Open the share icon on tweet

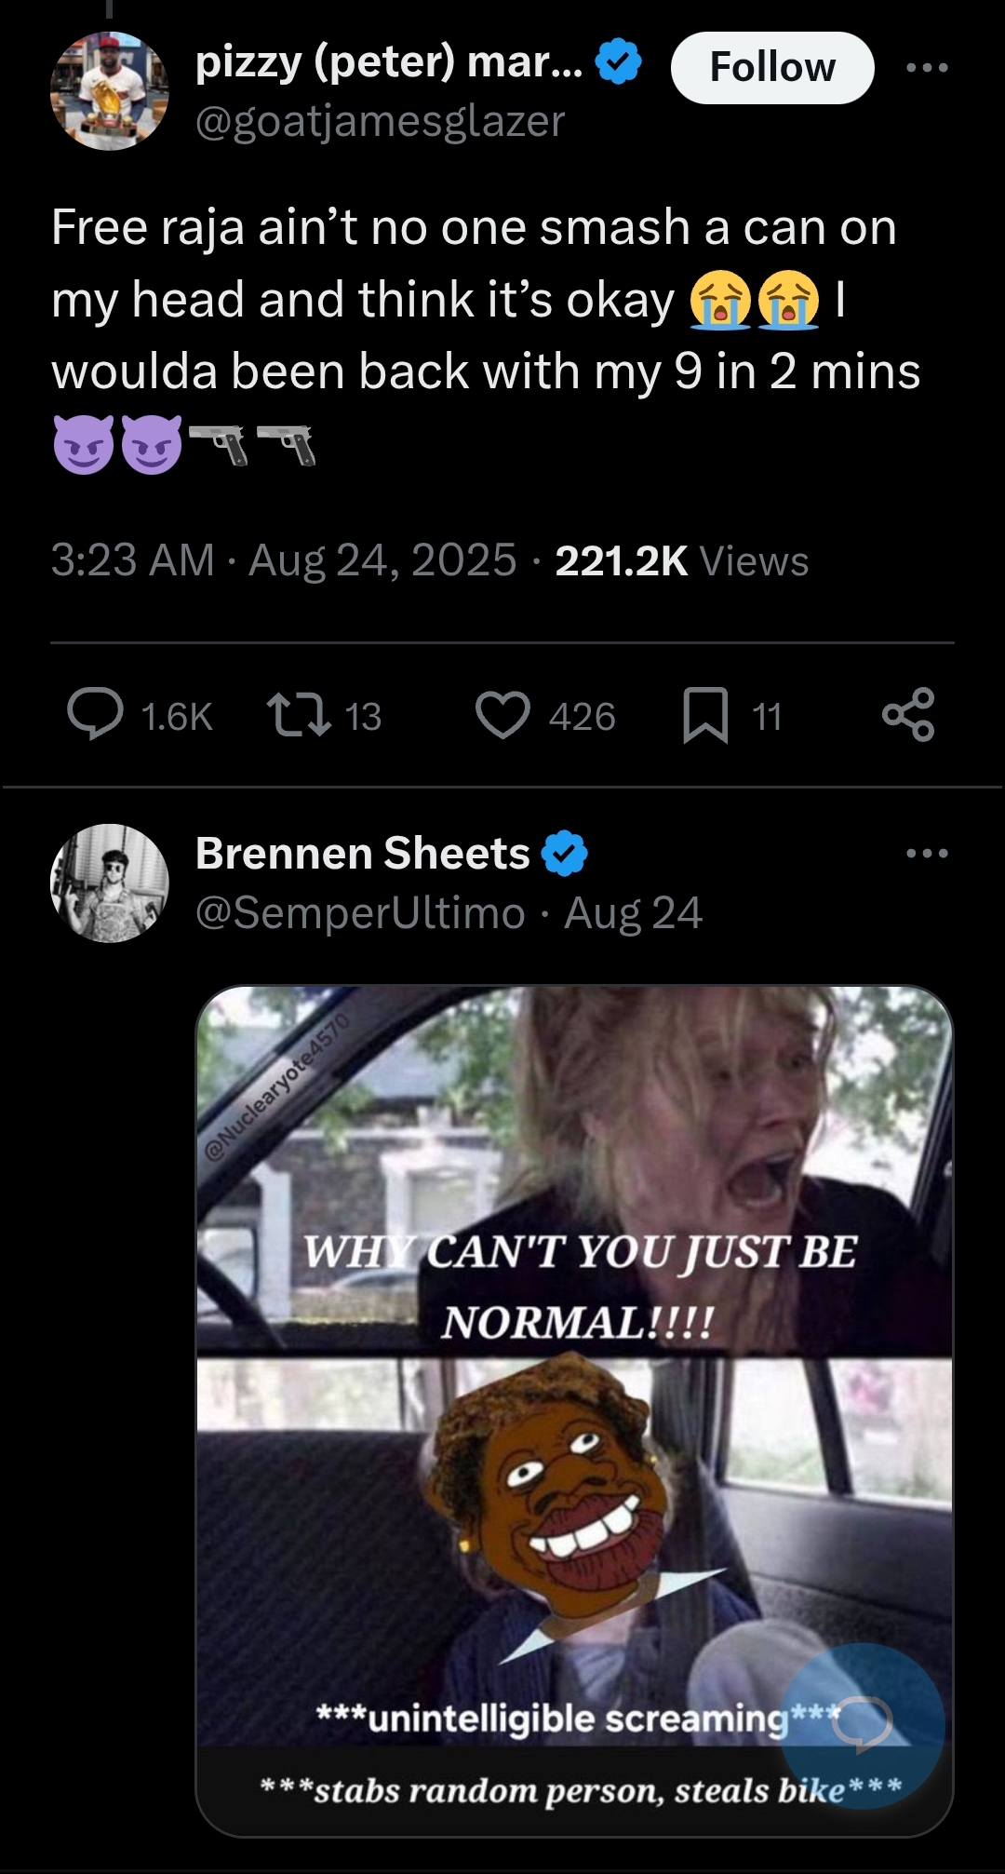[908, 715]
